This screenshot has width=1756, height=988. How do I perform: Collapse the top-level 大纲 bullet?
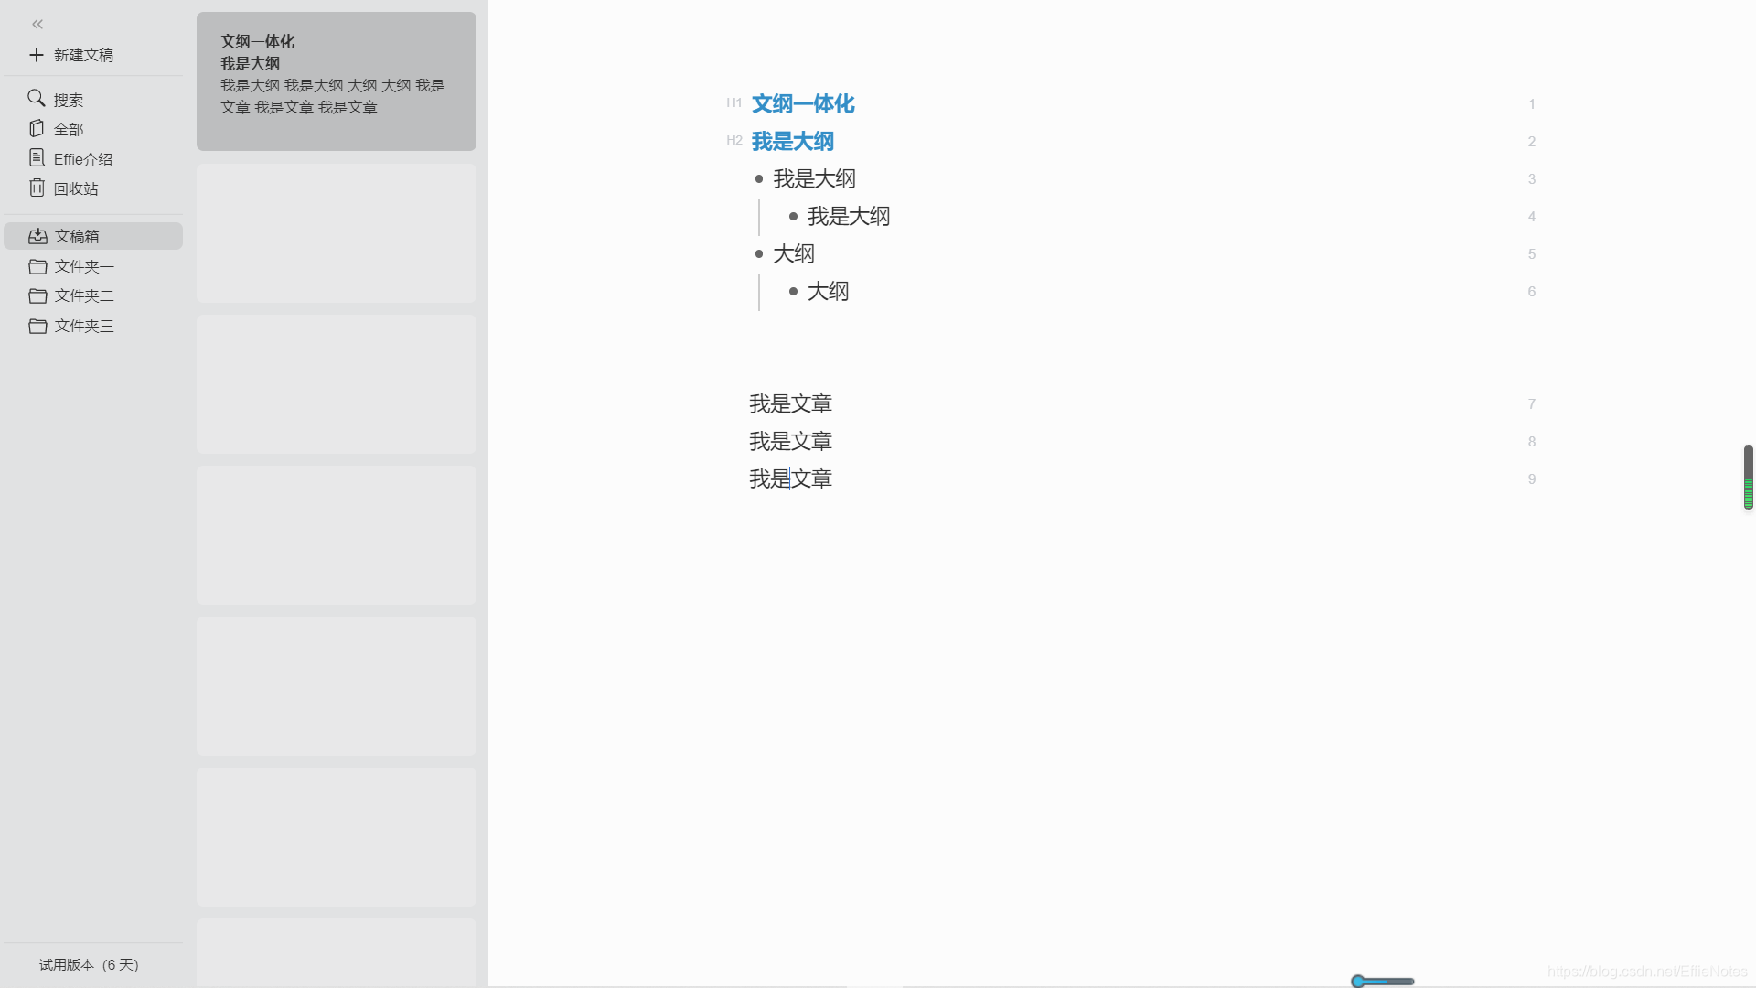(x=759, y=254)
